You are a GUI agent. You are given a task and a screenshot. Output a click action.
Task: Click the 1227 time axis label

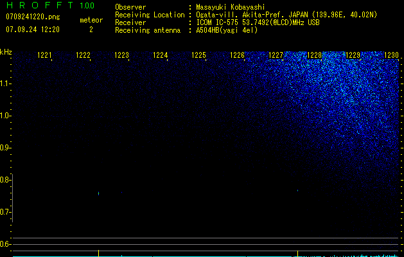click(276, 55)
